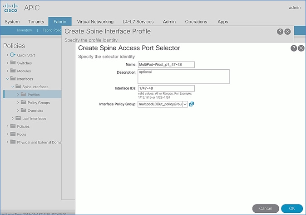Image resolution: width=306 pixels, height=215 pixels.
Task: Click the Policy Groups folder icon
Action: (x=24, y=102)
